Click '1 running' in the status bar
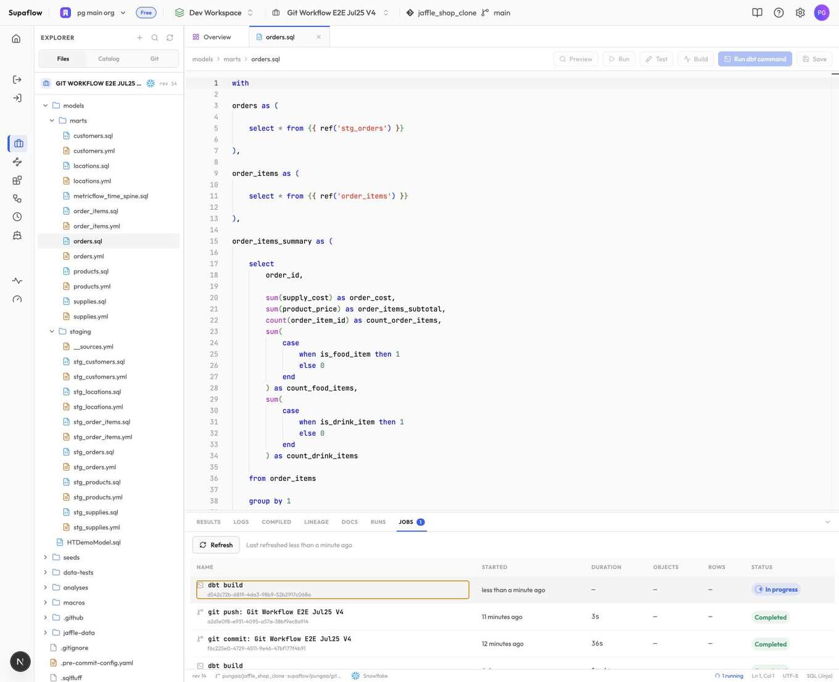Viewport: 839px width, 682px height. 729,676
